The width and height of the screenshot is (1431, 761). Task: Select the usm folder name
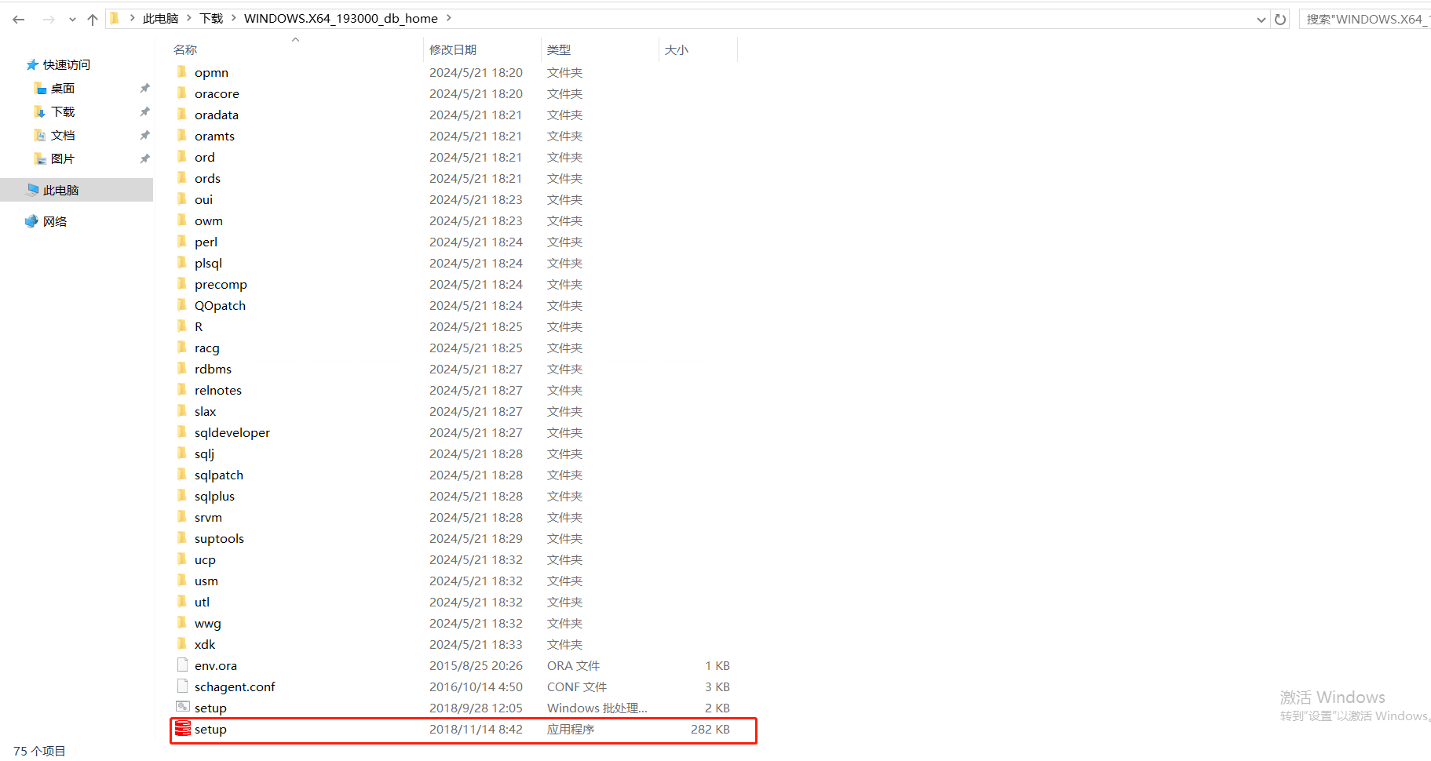pyautogui.click(x=206, y=581)
